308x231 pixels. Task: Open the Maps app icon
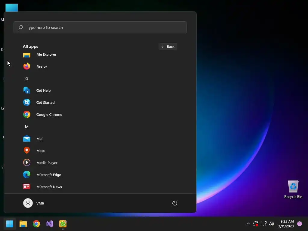pos(27,150)
